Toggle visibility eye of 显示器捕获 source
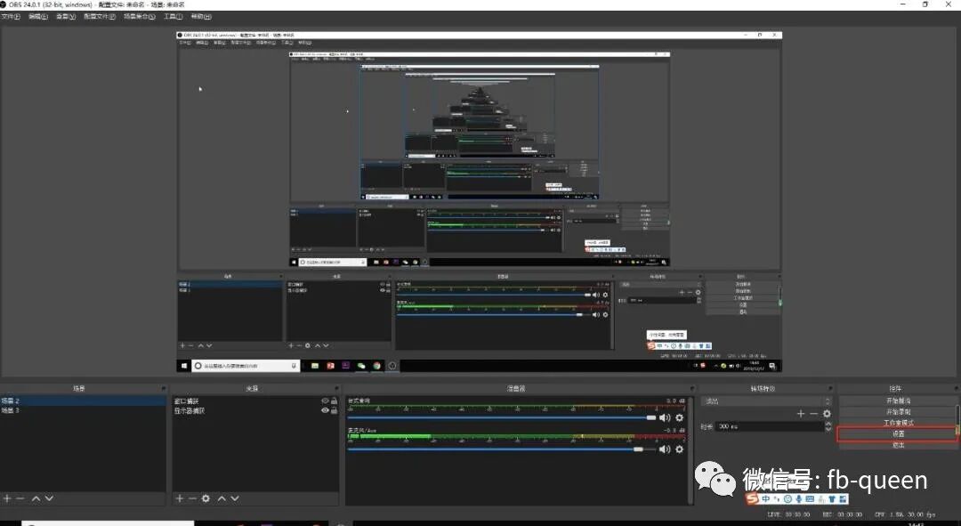Screen dimensions: 961x526 (325, 411)
